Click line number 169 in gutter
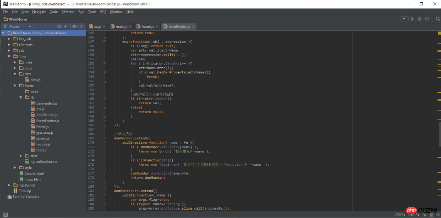 tap(91, 138)
